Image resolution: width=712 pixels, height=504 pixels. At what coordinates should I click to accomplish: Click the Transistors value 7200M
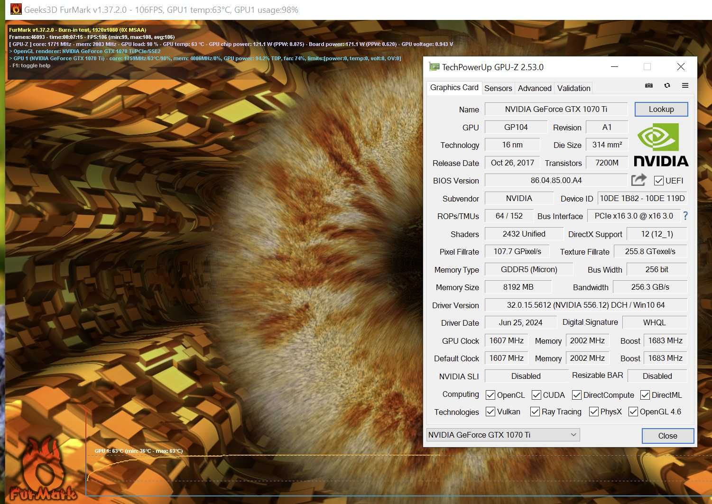click(607, 163)
